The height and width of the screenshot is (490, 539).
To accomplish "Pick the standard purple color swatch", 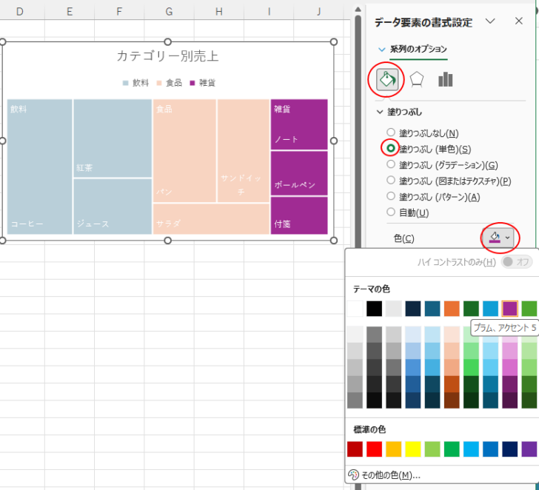I will click(529, 449).
